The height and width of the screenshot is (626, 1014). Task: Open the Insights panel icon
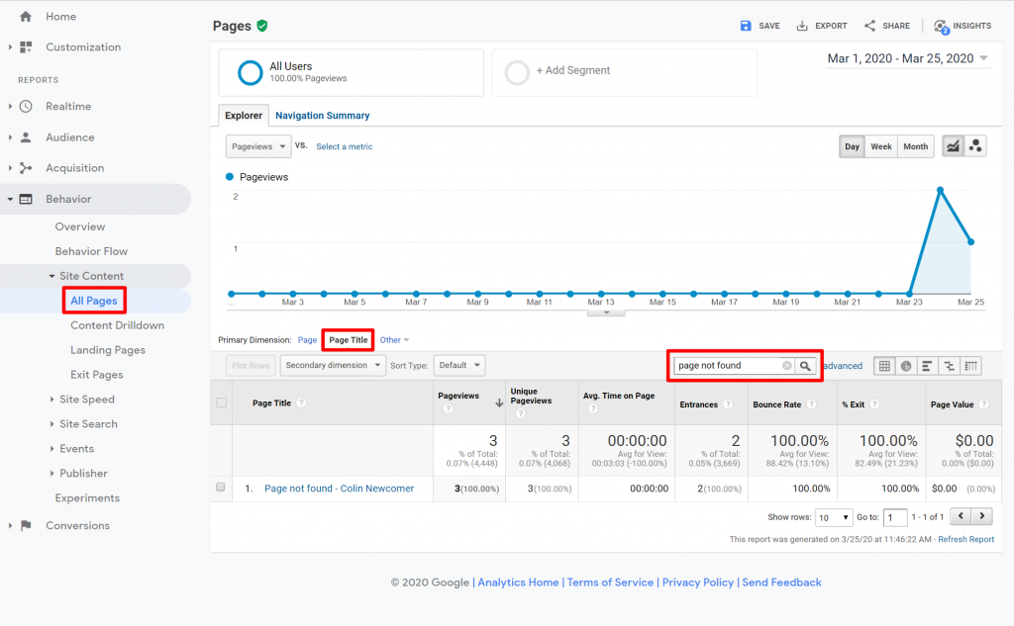(x=940, y=27)
